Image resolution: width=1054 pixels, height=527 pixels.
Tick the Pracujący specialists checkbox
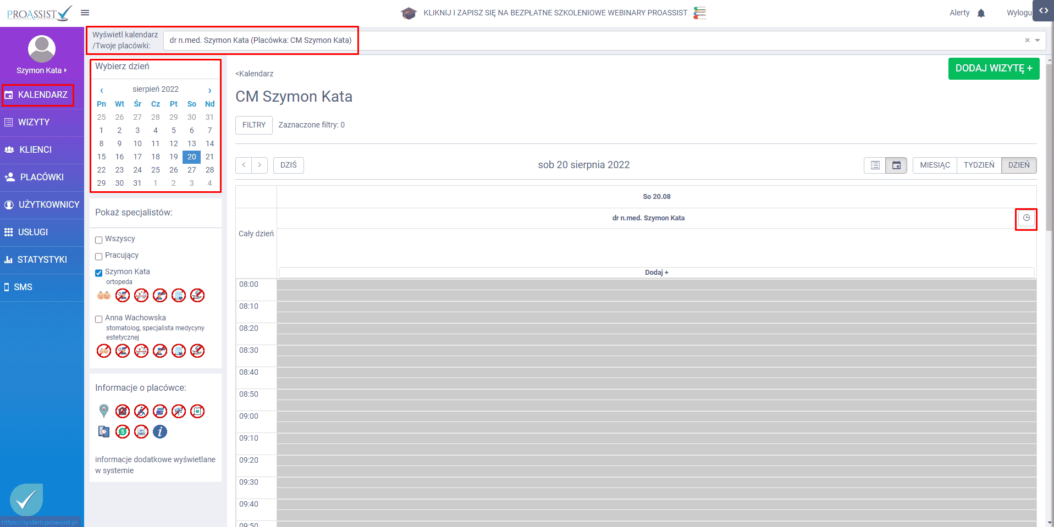(99, 256)
